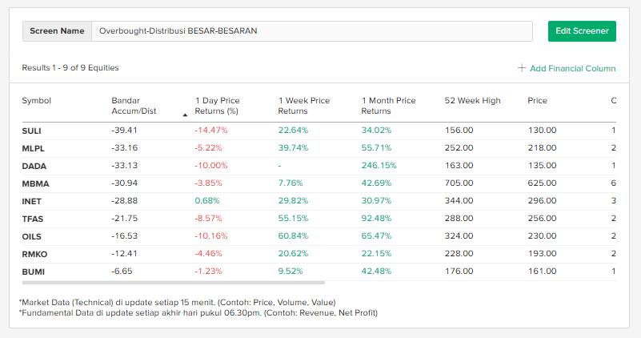Sort by 1 Week Price Returns header
Image resolution: width=641 pixels, height=338 pixels.
tap(304, 106)
